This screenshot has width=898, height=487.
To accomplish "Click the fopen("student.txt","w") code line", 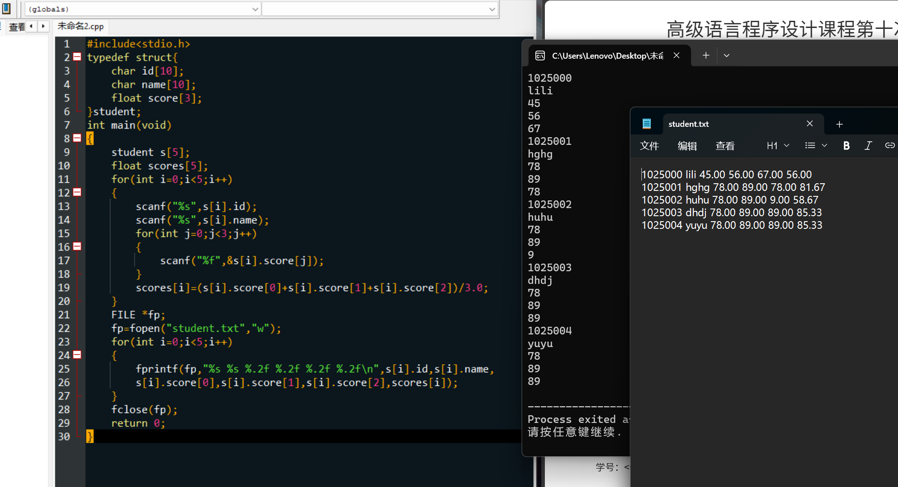I will click(196, 328).
